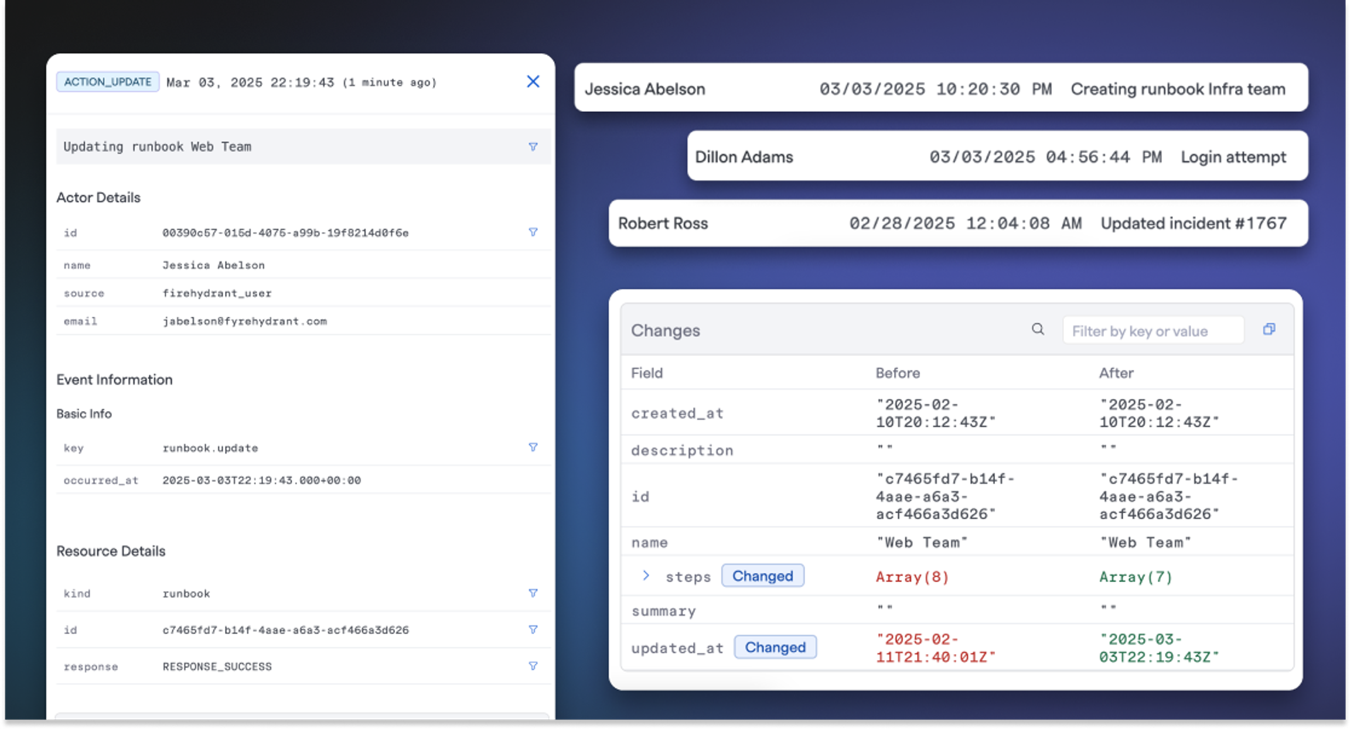Select the jabelson email address value
The image size is (1350, 729).
coord(244,321)
